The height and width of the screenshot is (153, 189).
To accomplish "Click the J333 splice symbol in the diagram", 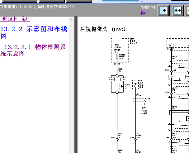I will pos(122,86).
